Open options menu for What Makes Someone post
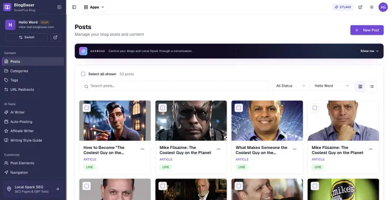The image size is (392, 200). click(x=295, y=149)
